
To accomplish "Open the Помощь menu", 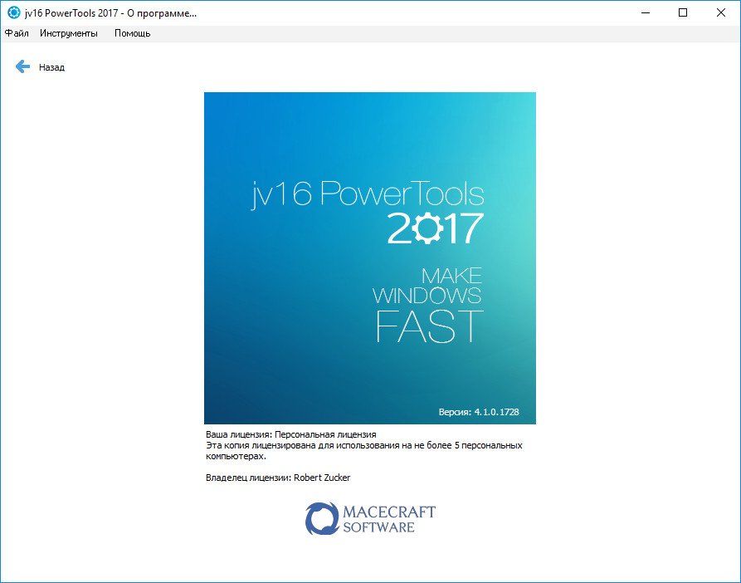I will pyautogui.click(x=132, y=33).
